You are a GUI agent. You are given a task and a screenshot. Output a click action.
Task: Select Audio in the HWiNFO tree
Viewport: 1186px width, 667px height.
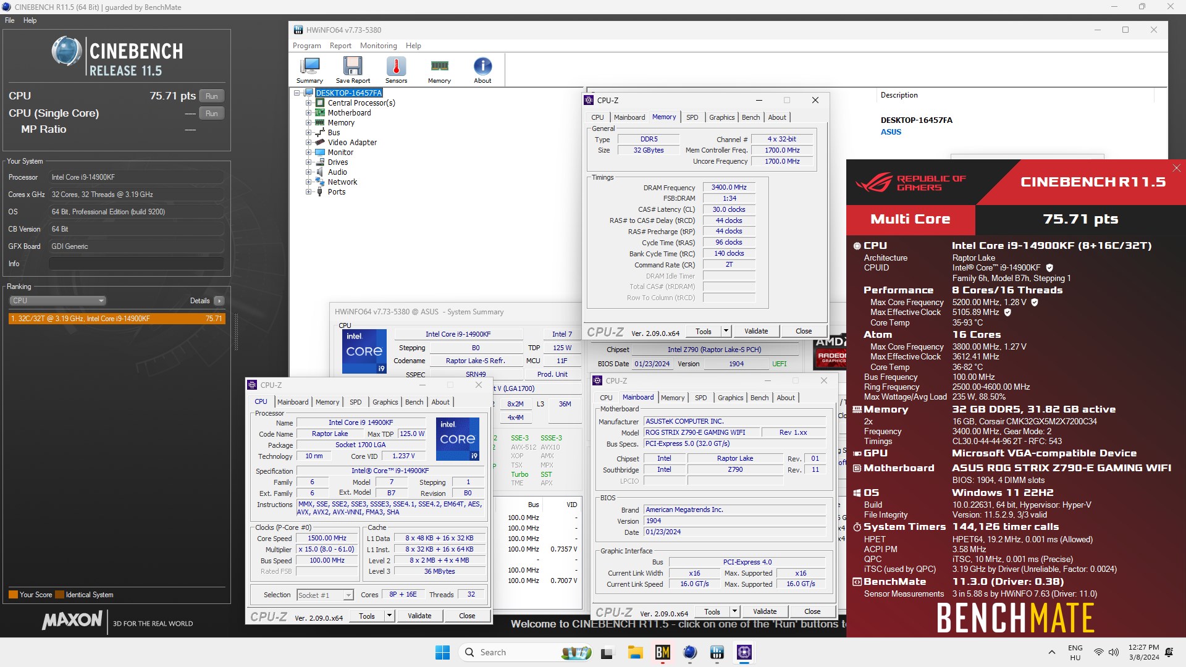[337, 172]
